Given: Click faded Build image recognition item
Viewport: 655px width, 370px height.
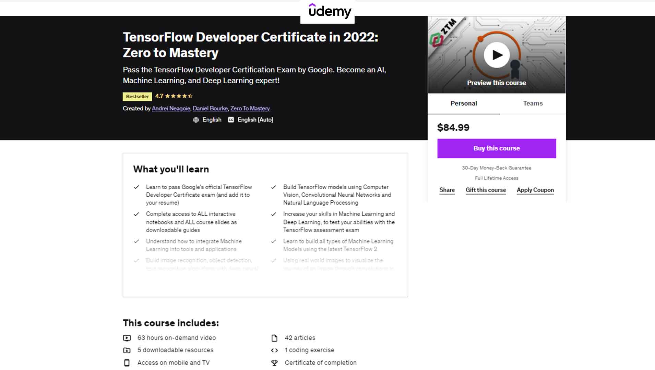Looking at the screenshot, I should [x=202, y=264].
